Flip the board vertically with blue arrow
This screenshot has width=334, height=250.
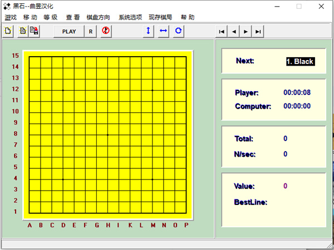(x=149, y=31)
